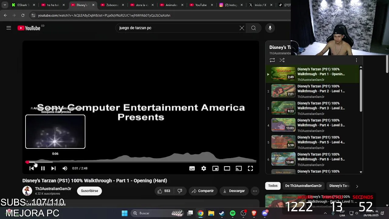Toggle subtitles on the player
This screenshot has width=389, height=219.
pos(192,168)
